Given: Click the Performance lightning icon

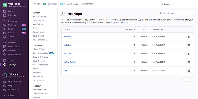Looking at the screenshot, I should coord(5,21).
